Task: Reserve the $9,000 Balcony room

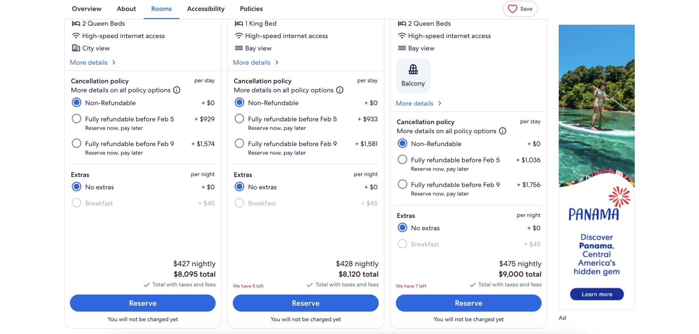Action: click(468, 303)
